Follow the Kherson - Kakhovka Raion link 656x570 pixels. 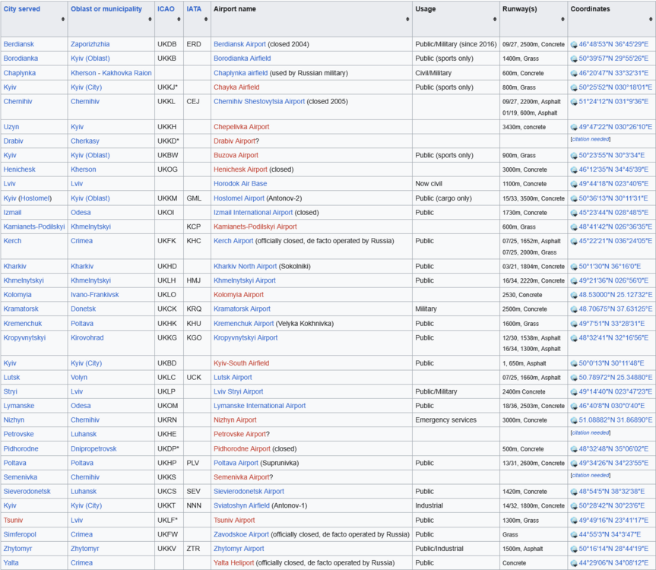coord(111,73)
